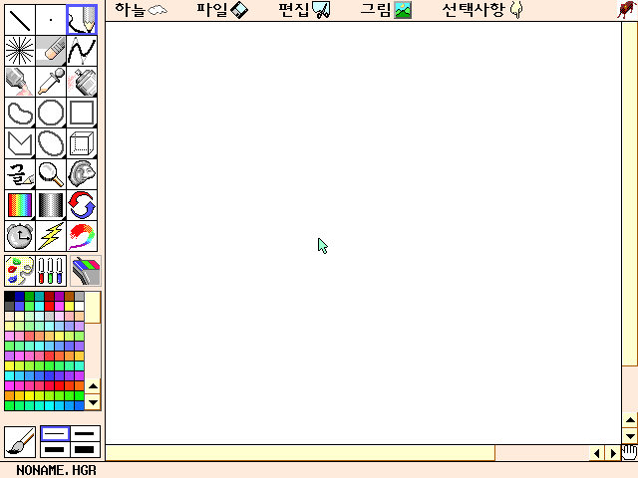Image resolution: width=638 pixels, height=478 pixels.
Task: Select the single dot tool
Action: click(51, 20)
